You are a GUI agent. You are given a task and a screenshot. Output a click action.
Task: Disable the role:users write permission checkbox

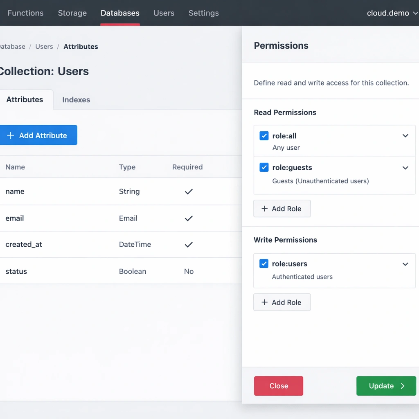[264, 264]
